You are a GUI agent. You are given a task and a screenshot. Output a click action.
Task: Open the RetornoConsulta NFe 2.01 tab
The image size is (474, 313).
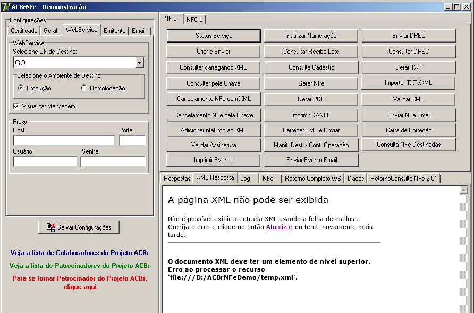point(404,179)
